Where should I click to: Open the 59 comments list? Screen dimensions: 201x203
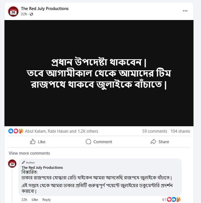pyautogui.click(x=155, y=131)
